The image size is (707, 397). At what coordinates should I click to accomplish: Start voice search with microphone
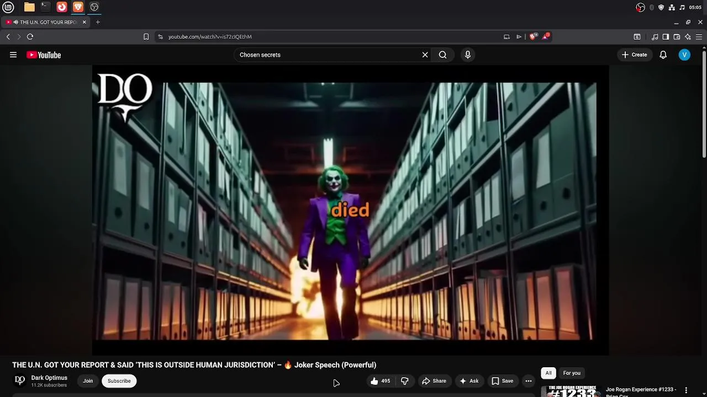tap(468, 55)
